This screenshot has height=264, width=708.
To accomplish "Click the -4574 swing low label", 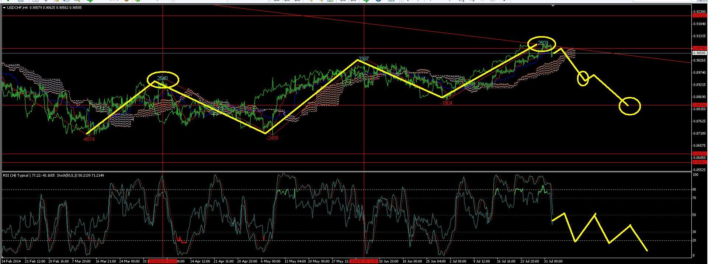I will pos(89,139).
